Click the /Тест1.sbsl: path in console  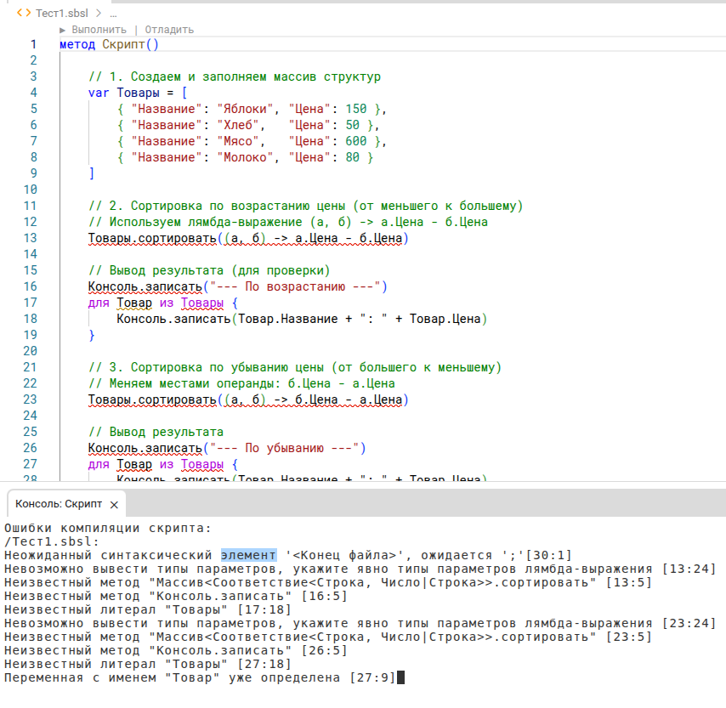point(51,541)
